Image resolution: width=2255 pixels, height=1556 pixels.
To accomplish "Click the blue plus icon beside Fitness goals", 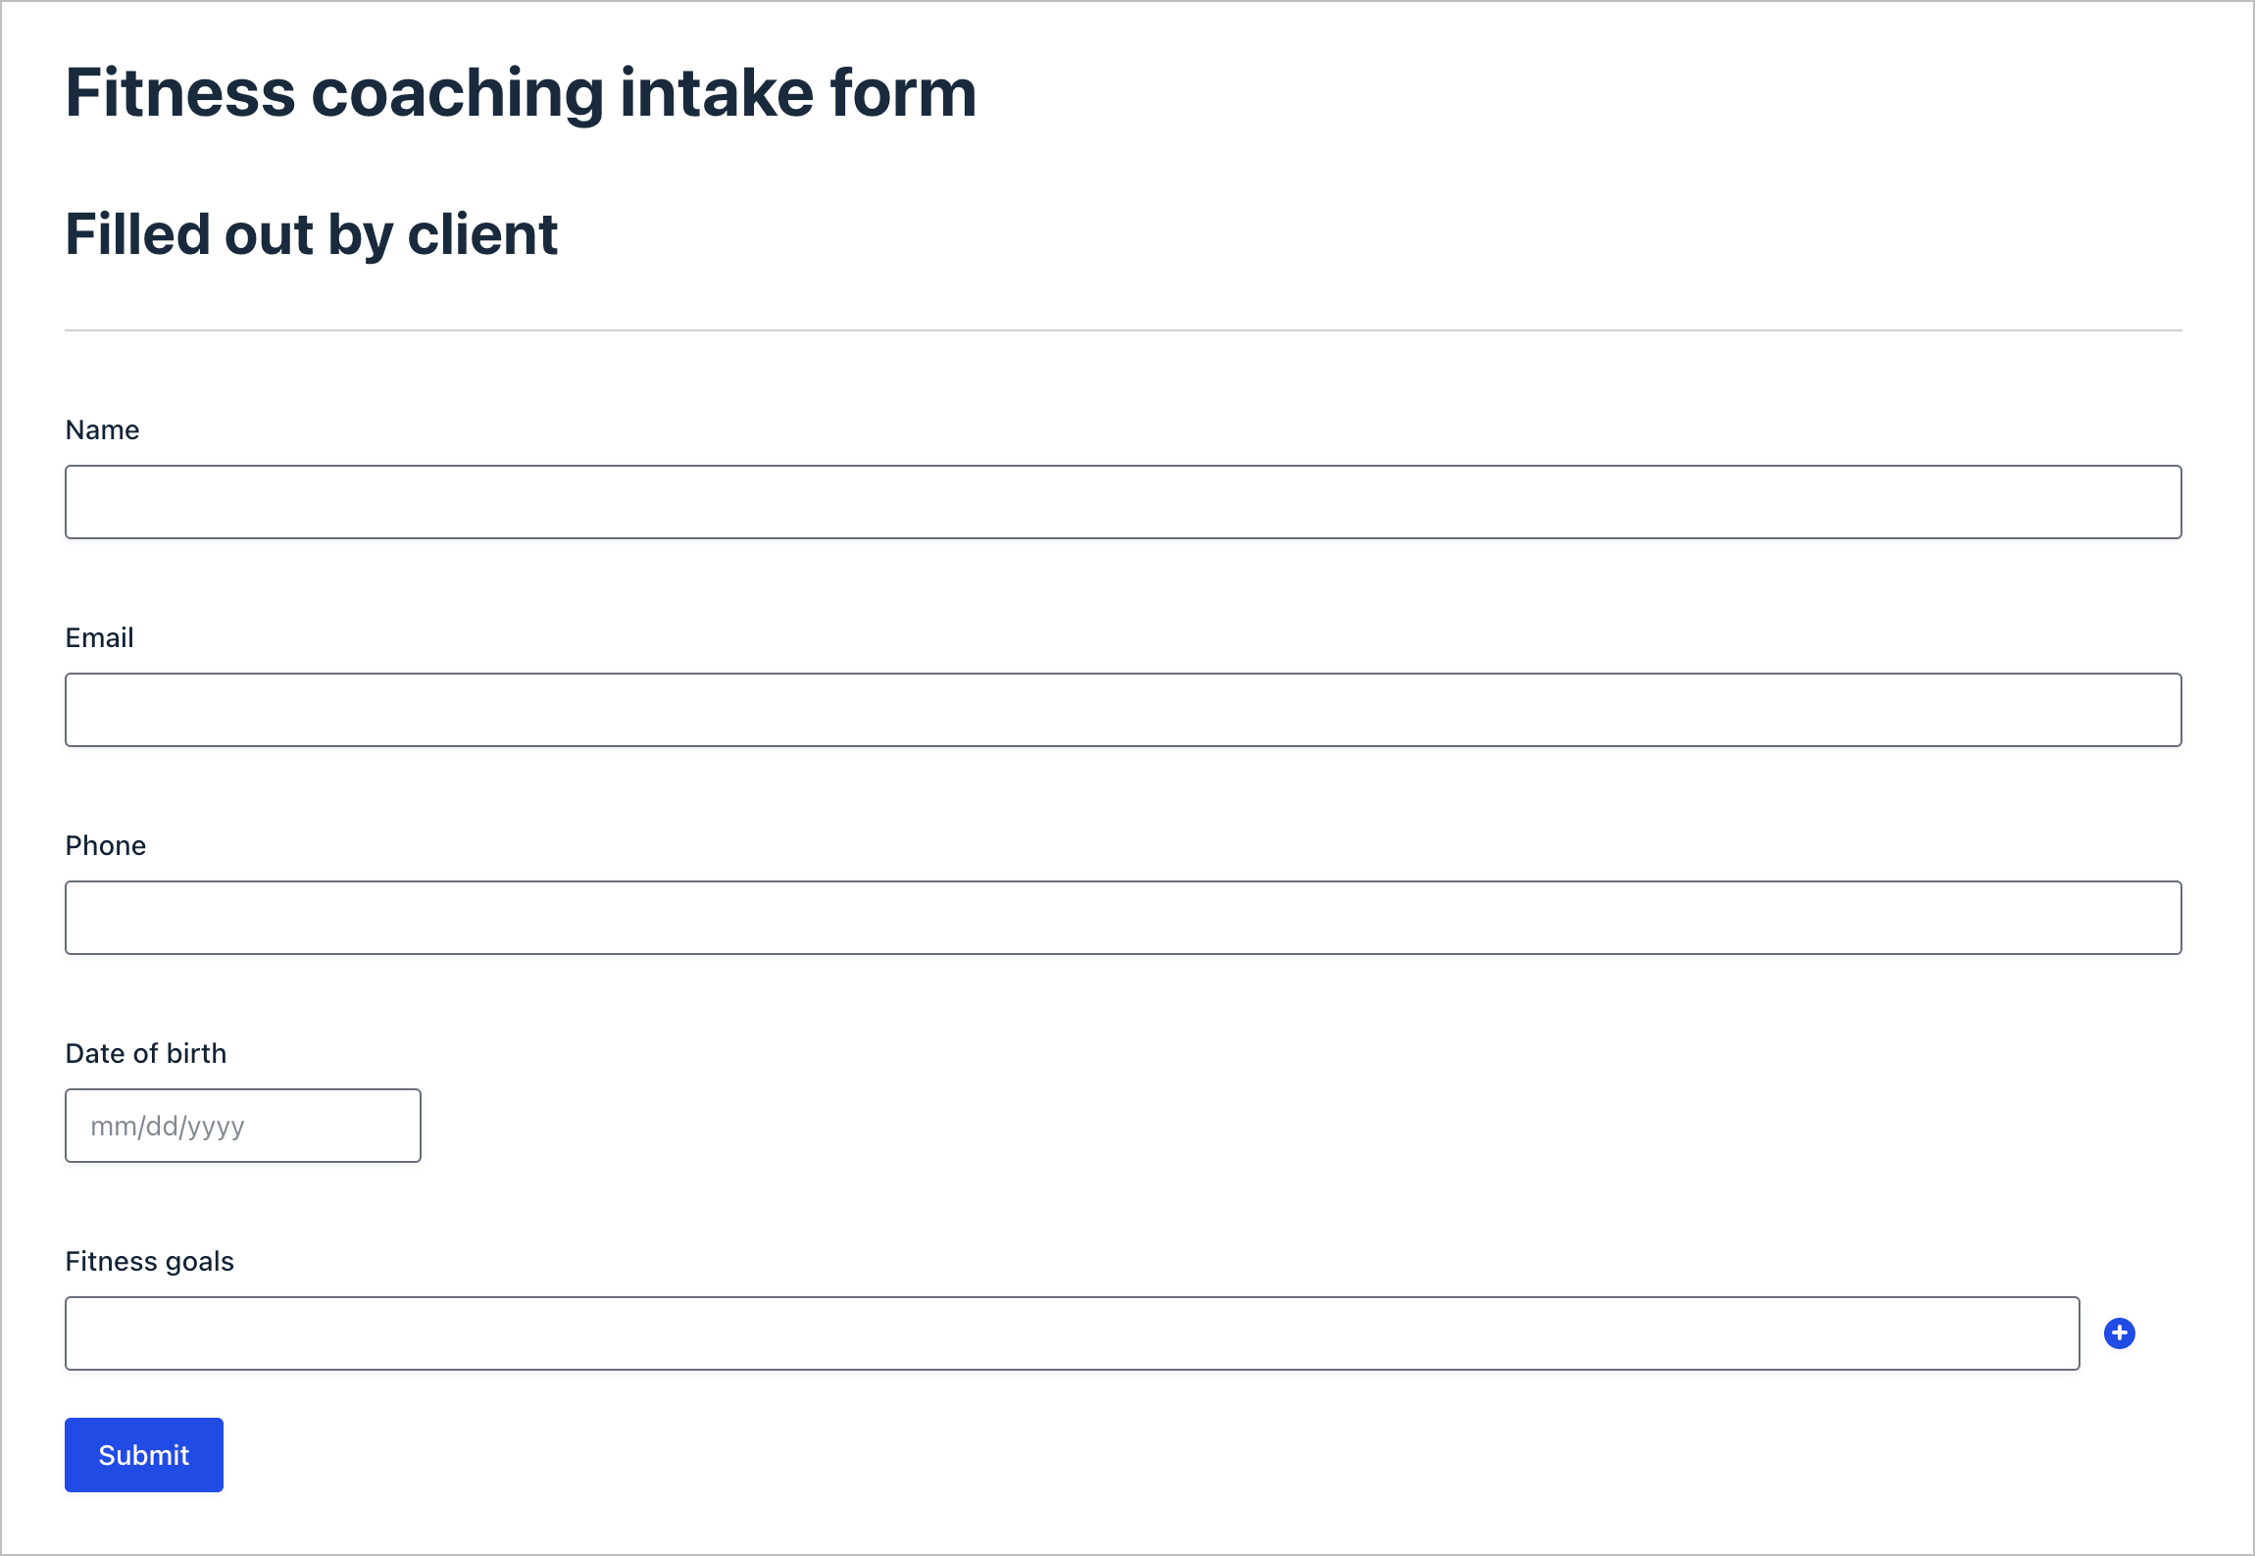I will [2121, 1332].
